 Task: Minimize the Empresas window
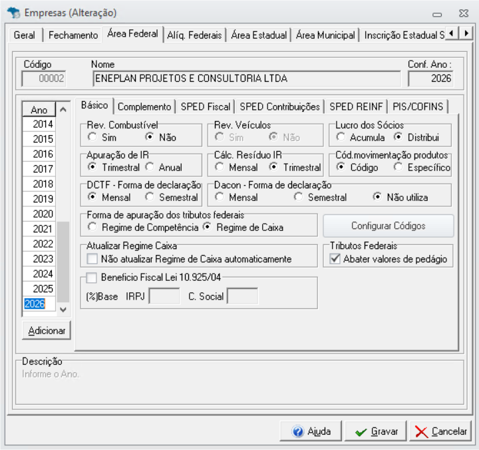[x=437, y=14]
